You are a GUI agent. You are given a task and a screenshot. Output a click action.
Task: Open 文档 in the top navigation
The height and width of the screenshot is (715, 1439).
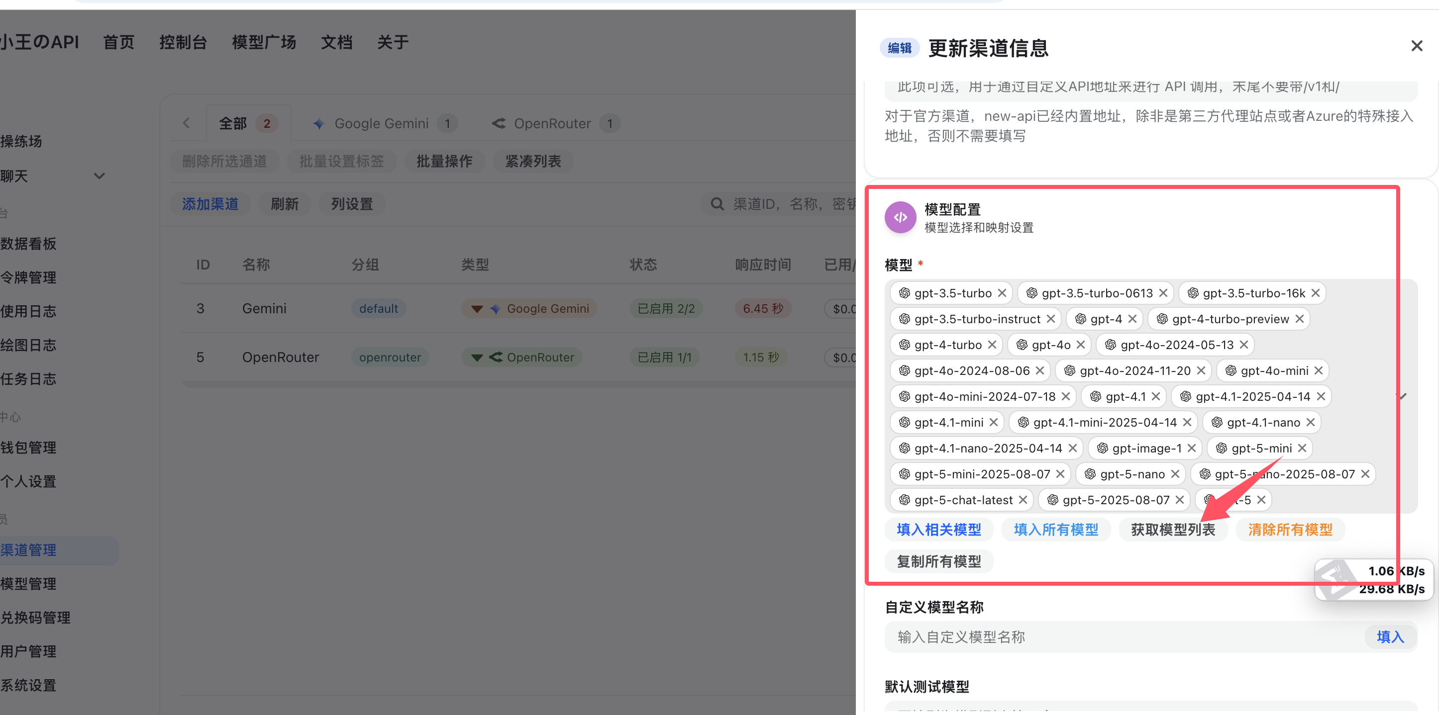[x=337, y=42]
